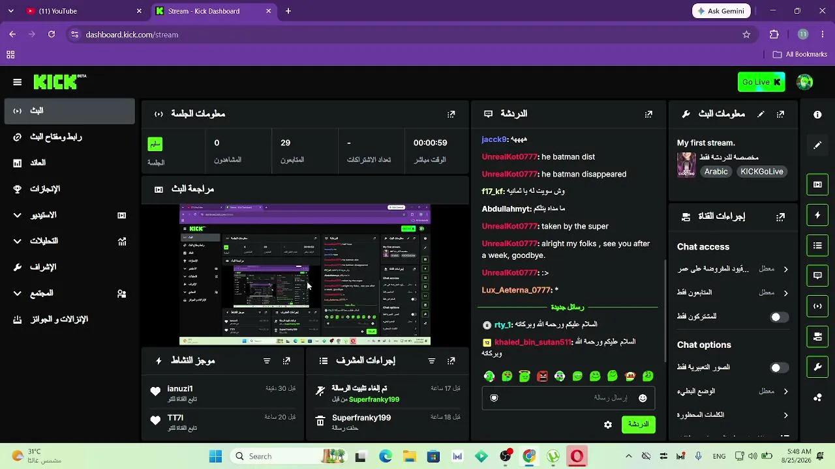The image size is (835, 469).
Task: Click the pencil icon in right rail
Action: coord(817,145)
